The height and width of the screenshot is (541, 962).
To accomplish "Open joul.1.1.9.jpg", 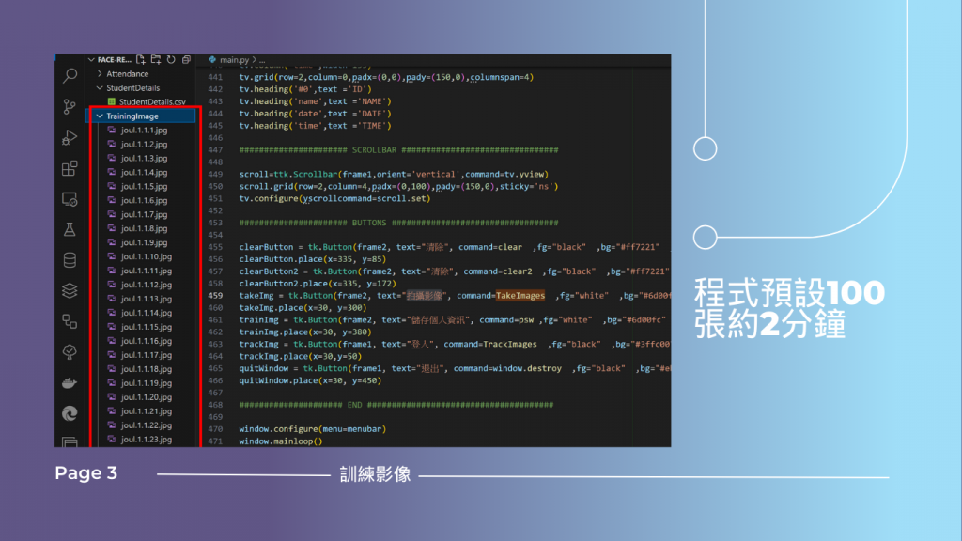I will pos(144,242).
